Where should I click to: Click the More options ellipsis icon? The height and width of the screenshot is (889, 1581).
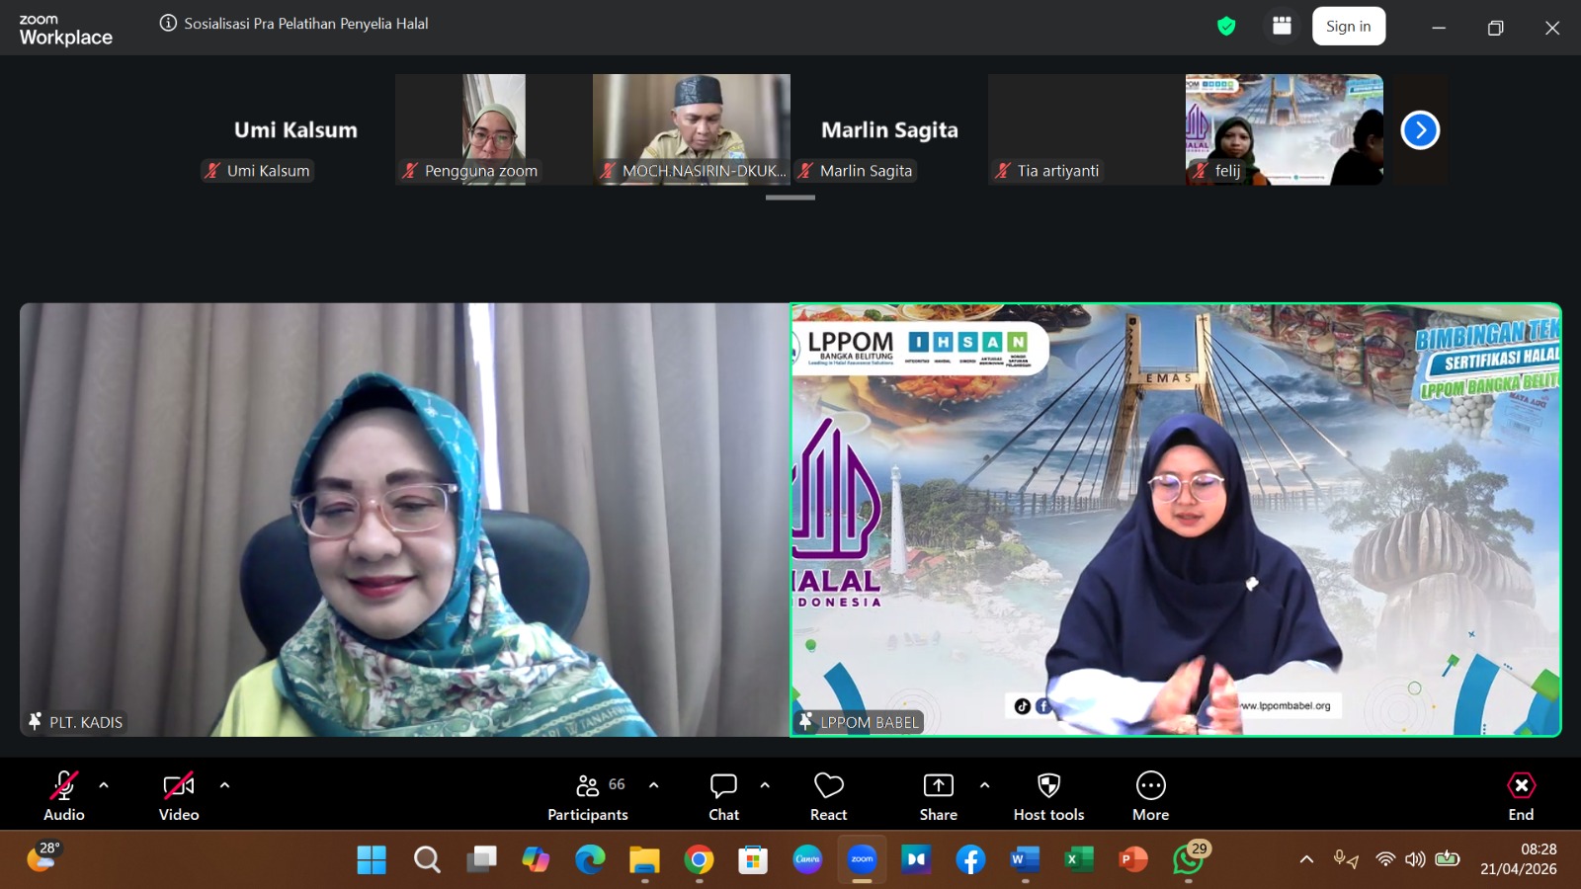click(x=1150, y=795)
